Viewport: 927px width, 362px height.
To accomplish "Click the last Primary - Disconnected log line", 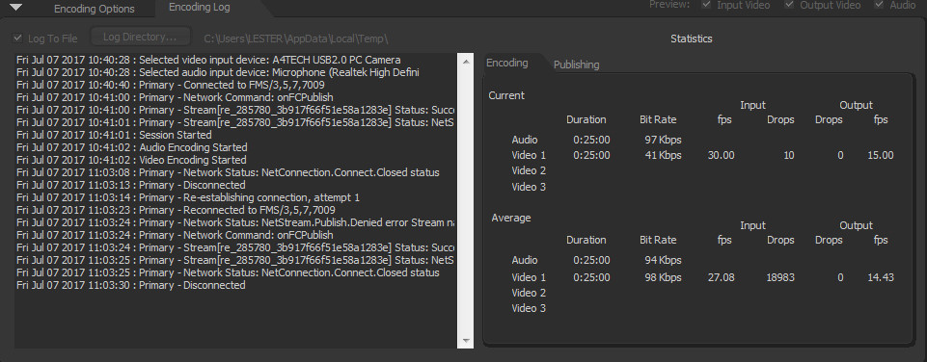I will point(130,285).
